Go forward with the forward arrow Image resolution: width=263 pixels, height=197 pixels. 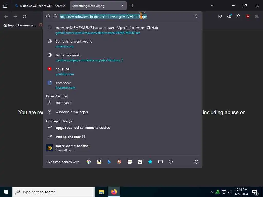(x=15, y=16)
